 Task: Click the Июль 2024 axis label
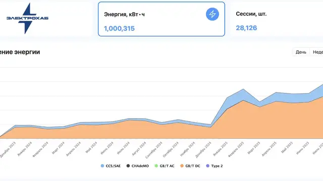point(123,148)
